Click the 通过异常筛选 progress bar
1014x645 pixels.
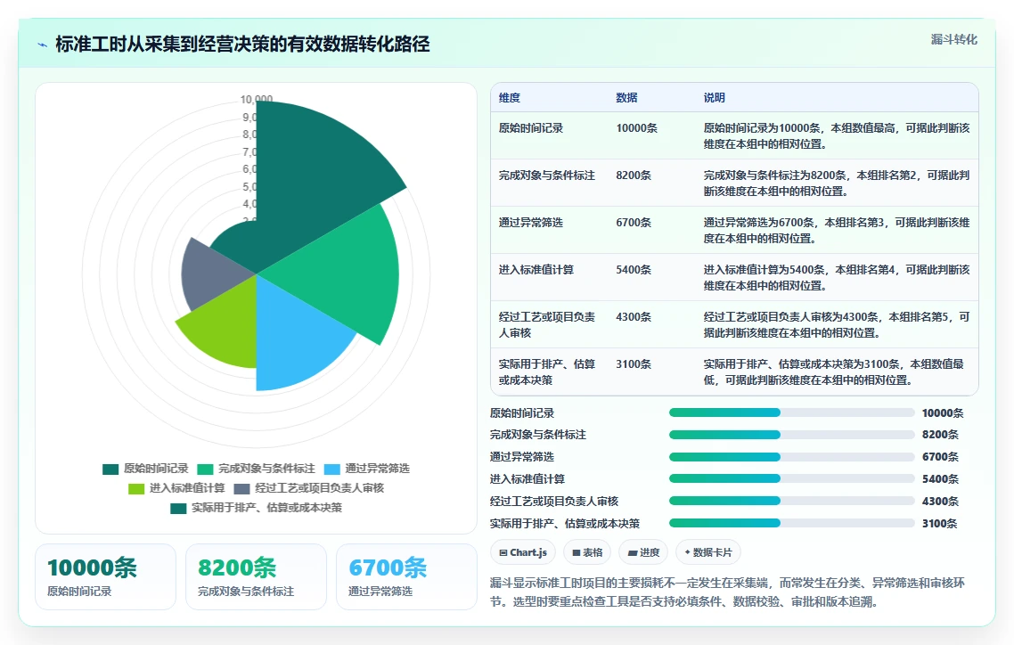pos(792,457)
